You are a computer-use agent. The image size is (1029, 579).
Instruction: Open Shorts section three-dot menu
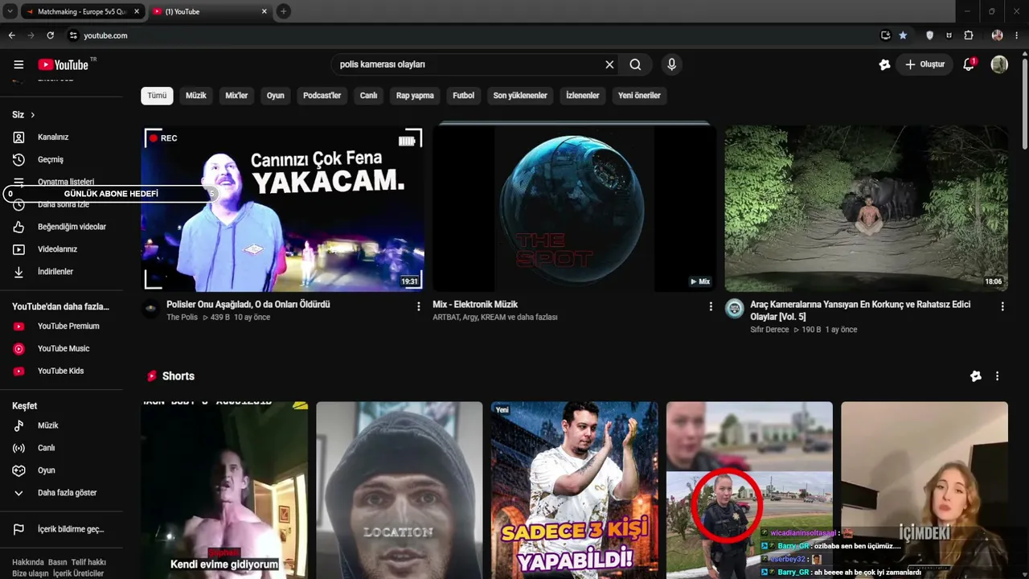click(x=997, y=376)
